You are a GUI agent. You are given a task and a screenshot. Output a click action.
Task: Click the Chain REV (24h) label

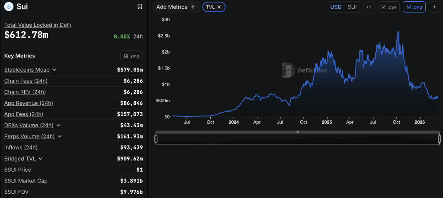click(25, 92)
